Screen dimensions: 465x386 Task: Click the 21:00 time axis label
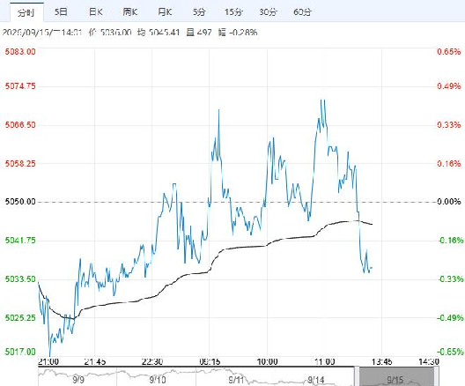pos(48,361)
